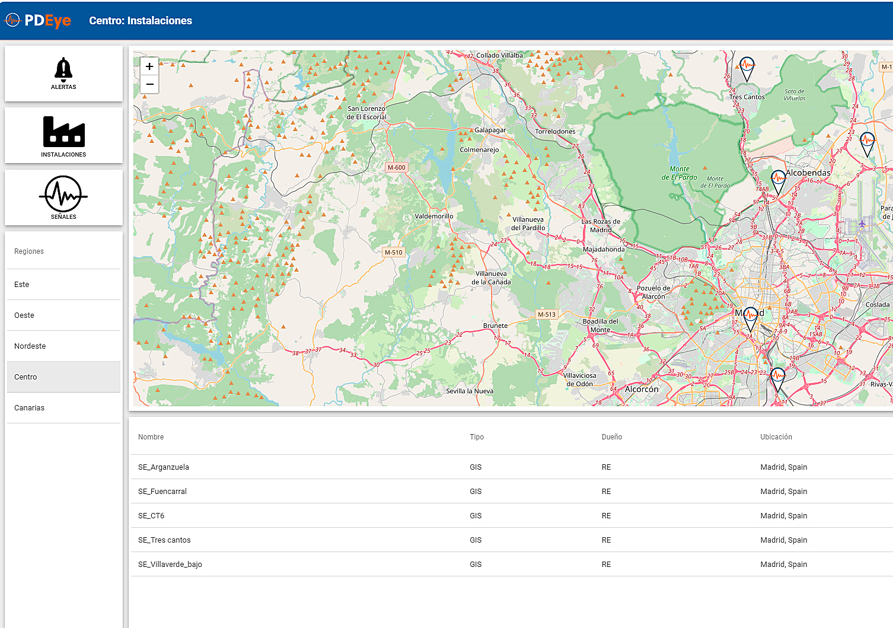Zoom out on the map
This screenshot has width=893, height=628.
(x=149, y=84)
